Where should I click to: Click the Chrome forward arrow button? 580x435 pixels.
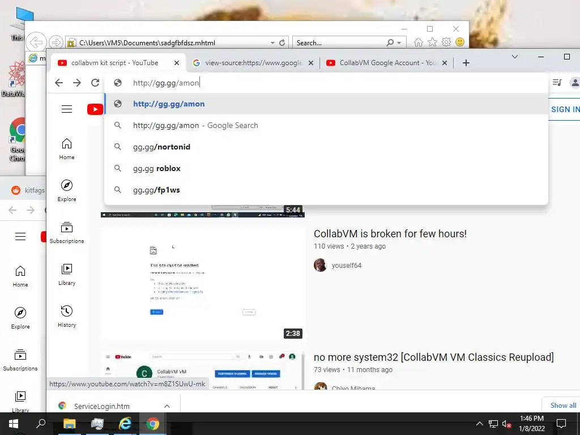tap(77, 83)
